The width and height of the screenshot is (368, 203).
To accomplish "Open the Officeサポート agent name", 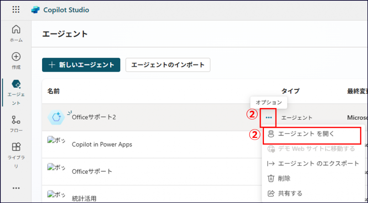I will tap(92, 171).
